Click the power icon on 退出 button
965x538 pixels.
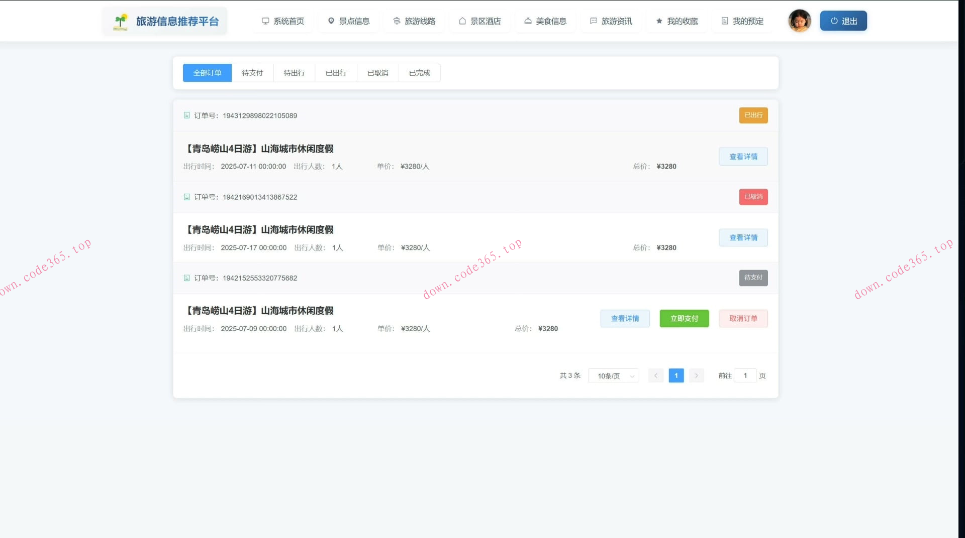[834, 21]
